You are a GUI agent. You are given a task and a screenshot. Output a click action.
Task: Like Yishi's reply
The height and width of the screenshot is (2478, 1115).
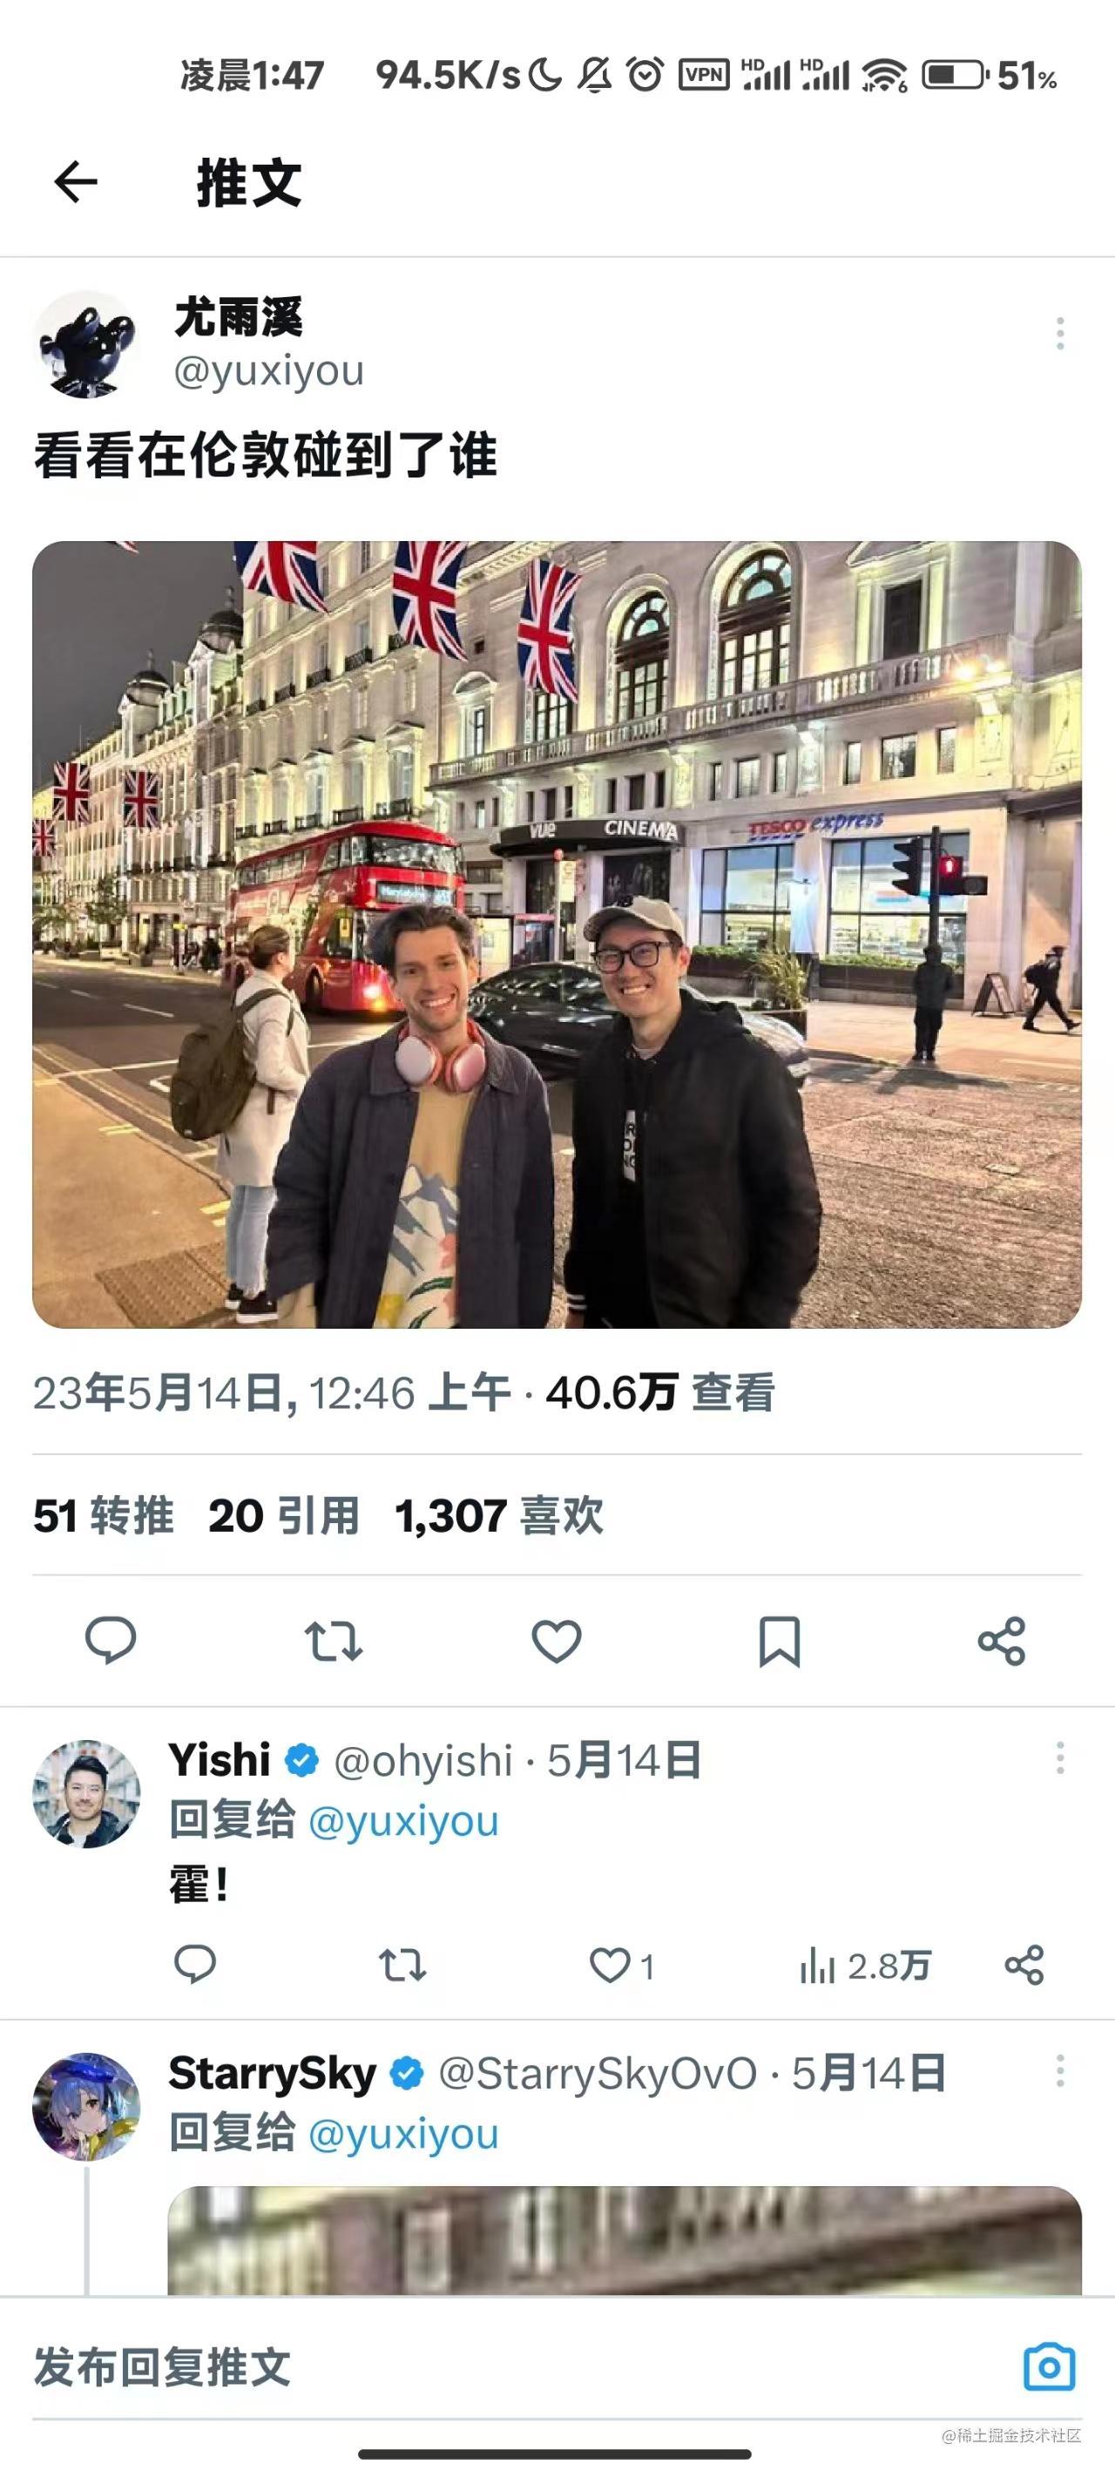[x=621, y=1966]
